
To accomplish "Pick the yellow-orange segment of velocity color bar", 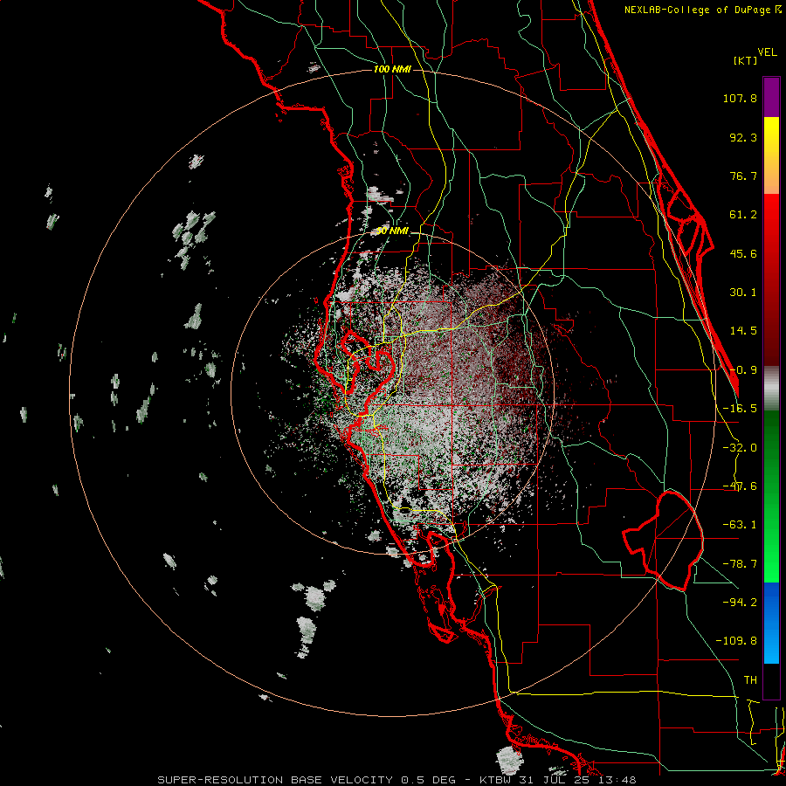I will click(x=771, y=155).
